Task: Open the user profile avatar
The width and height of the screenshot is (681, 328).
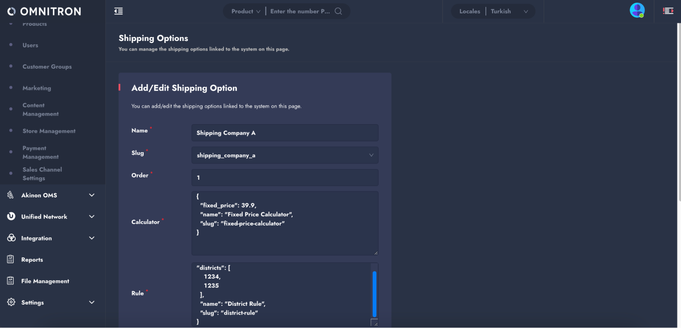Action: pyautogui.click(x=637, y=10)
